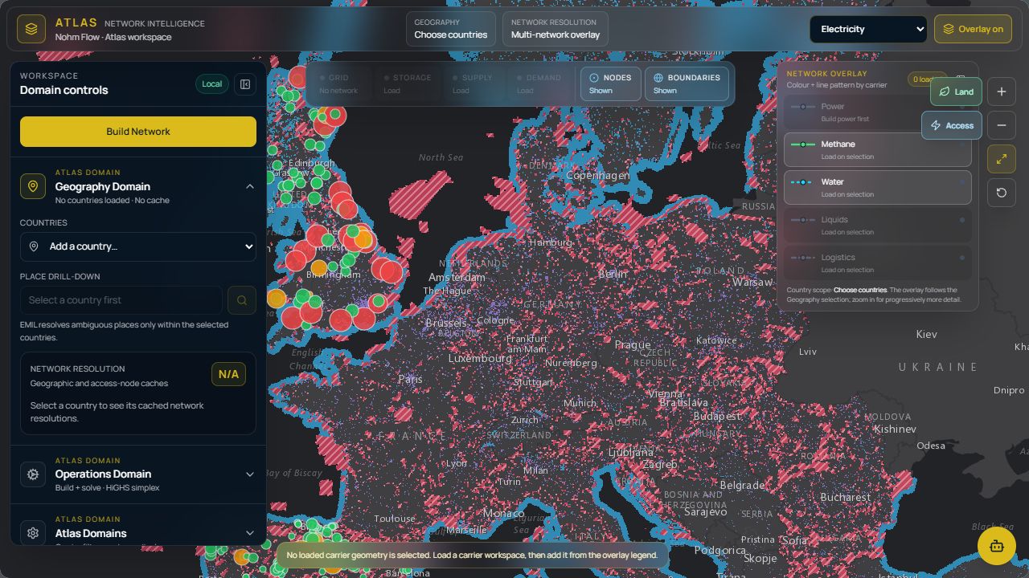Image resolution: width=1029 pixels, height=578 pixels.
Task: Select the Storage layer tab
Action: [x=408, y=83]
